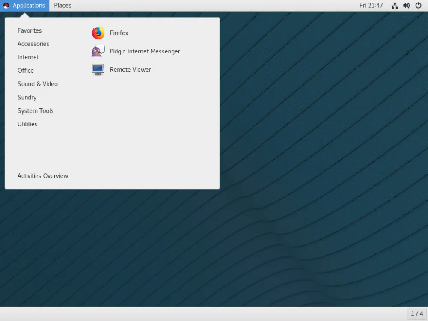Image resolution: width=428 pixels, height=321 pixels.
Task: Open the volume control in the top bar
Action: [406, 6]
